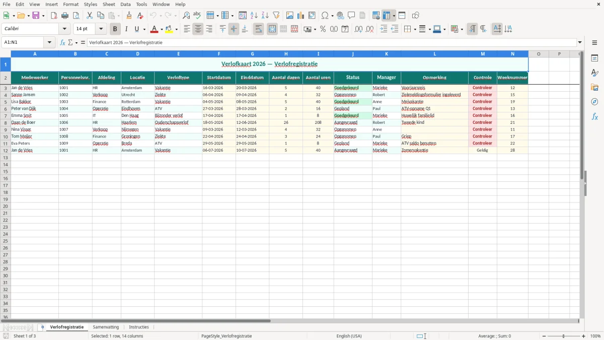Toggle Center Horizontally alignment
The image size is (604, 340).
pos(198,29)
